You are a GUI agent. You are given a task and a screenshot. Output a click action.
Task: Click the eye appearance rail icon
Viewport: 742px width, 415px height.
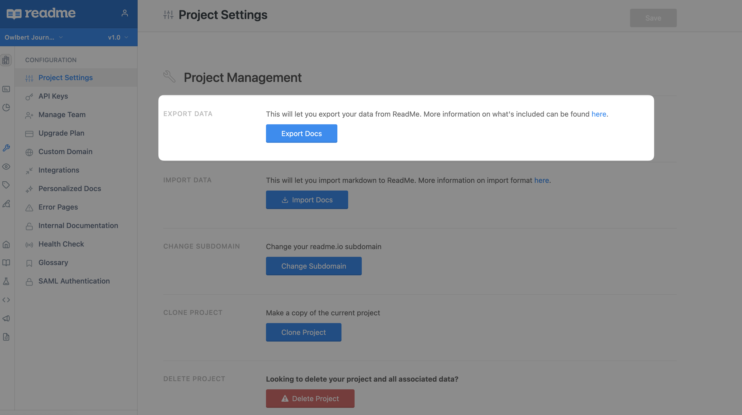pyautogui.click(x=6, y=167)
